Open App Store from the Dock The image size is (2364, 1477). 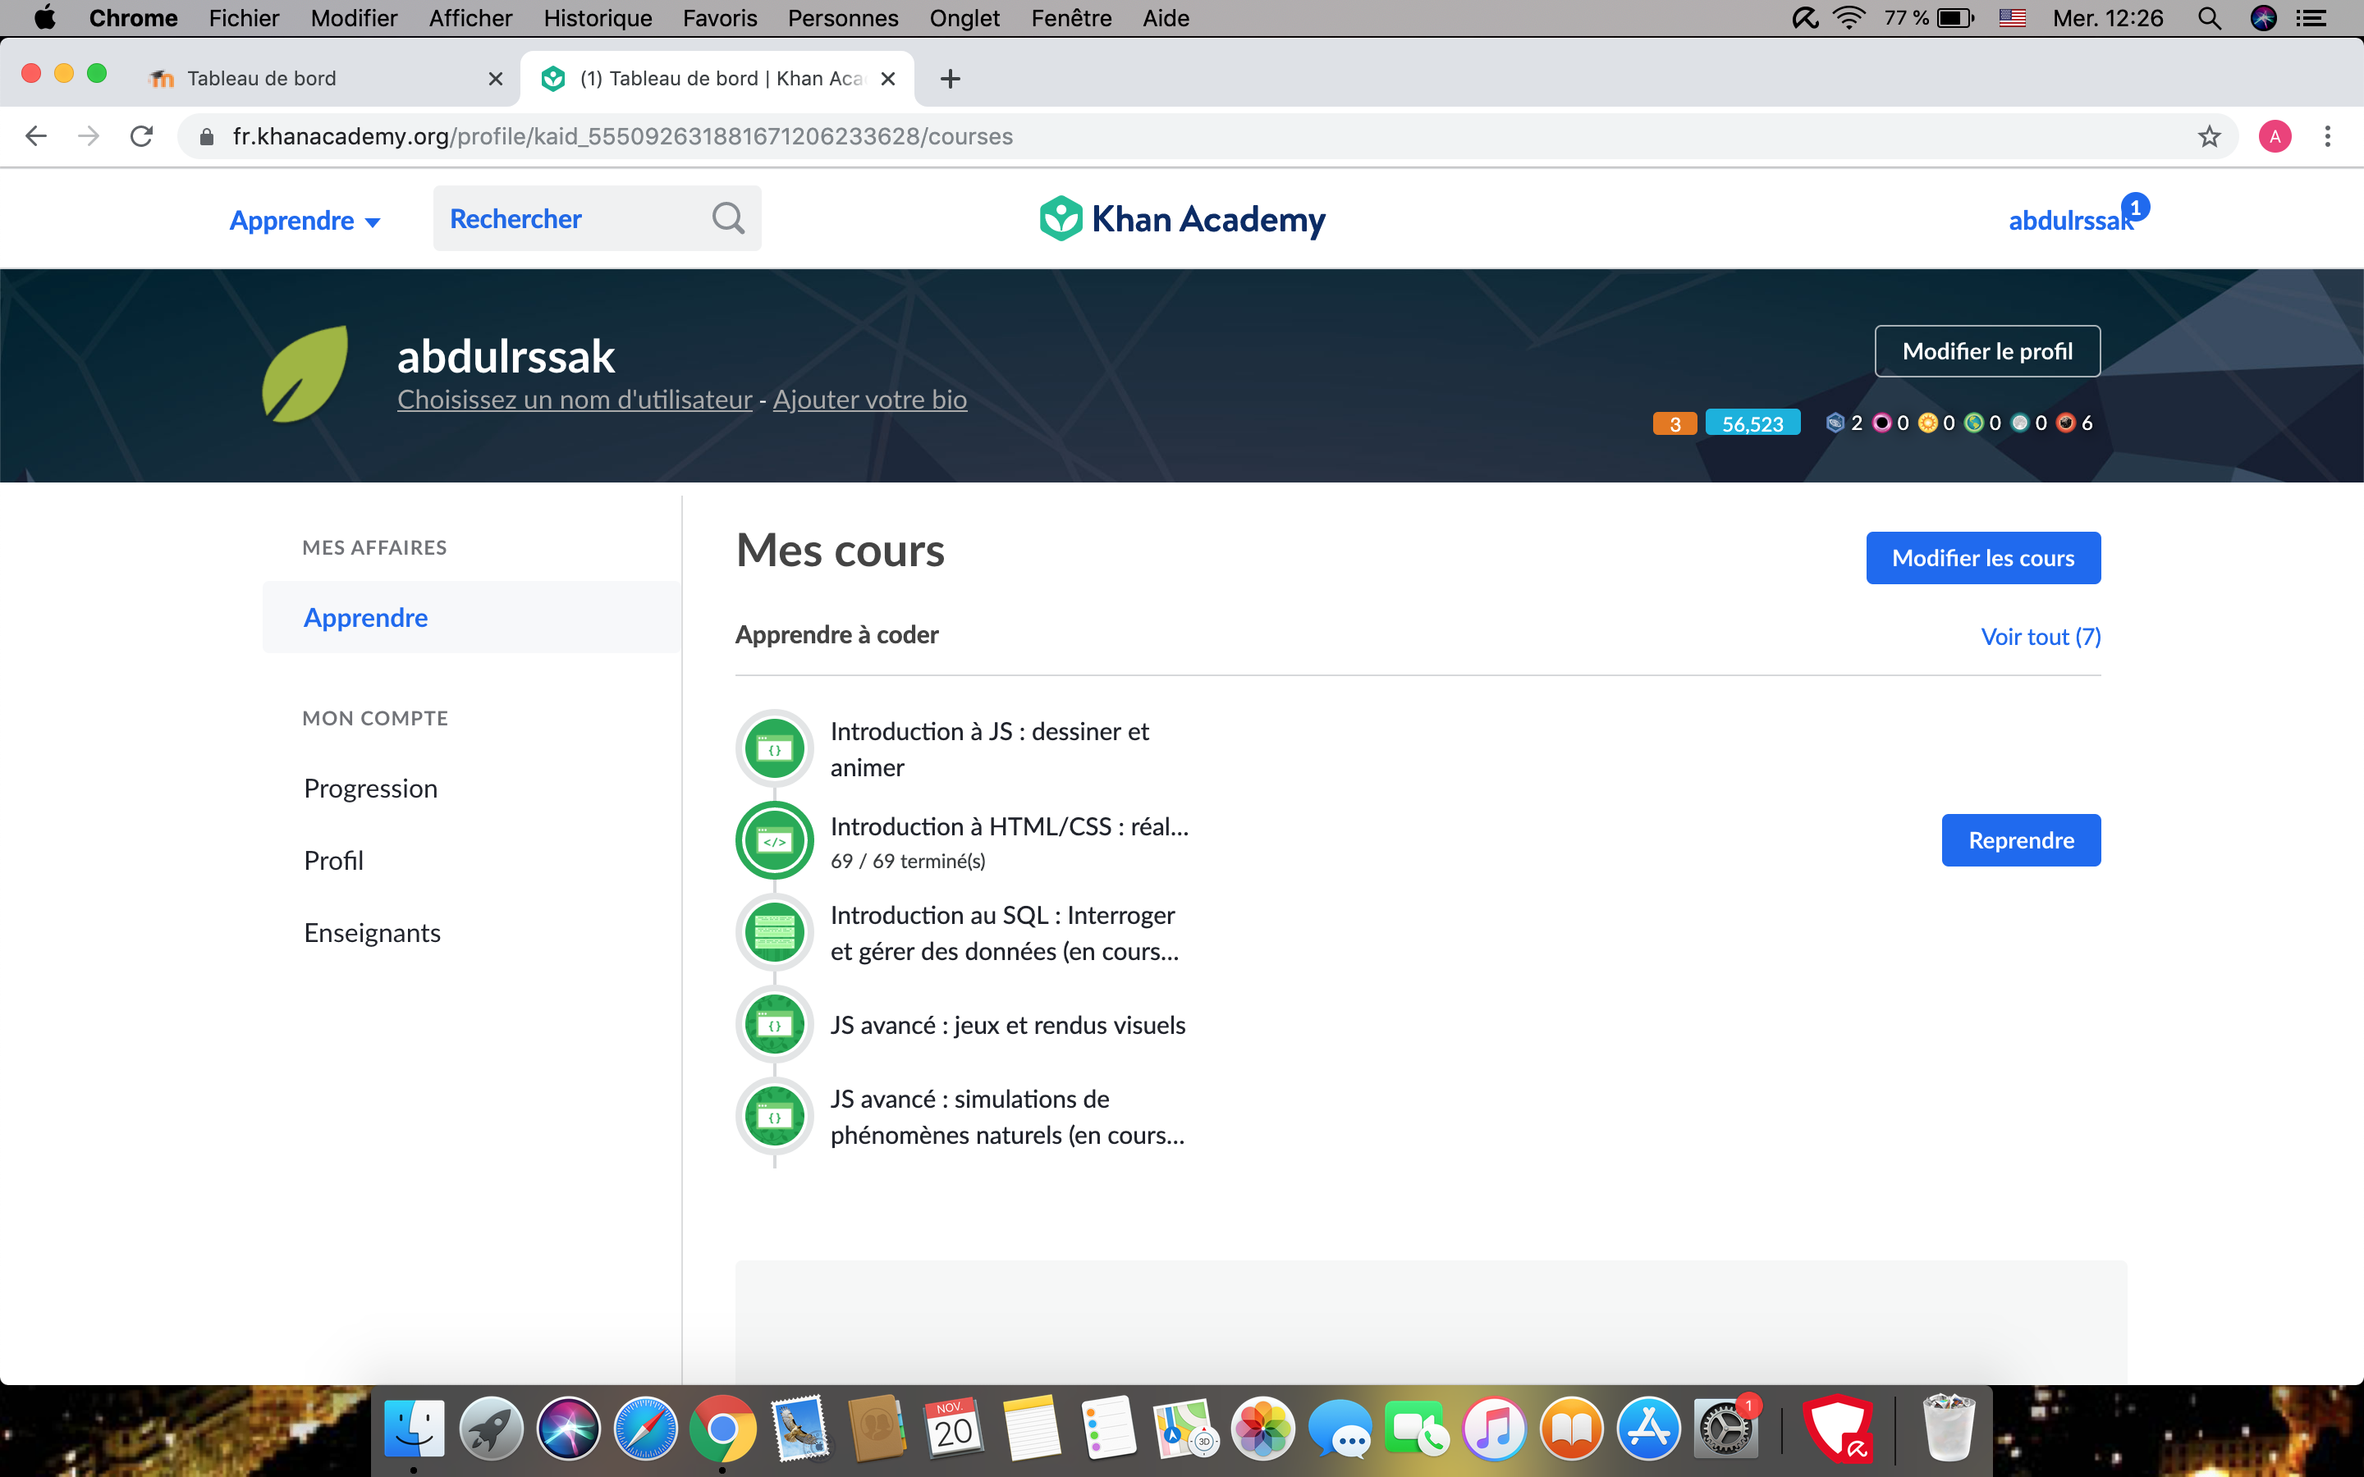coord(1649,1428)
